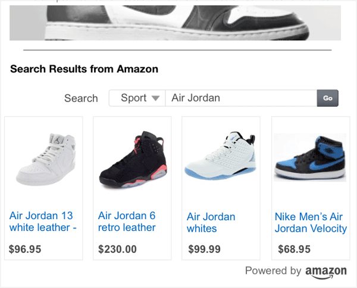Open Nike Men's Air Jordan Velocity link
The height and width of the screenshot is (288, 357).
(x=311, y=223)
